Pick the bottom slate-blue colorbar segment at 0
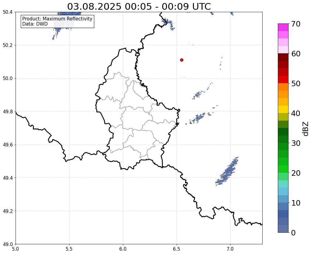This screenshot has width=312, height=254. (283, 229)
